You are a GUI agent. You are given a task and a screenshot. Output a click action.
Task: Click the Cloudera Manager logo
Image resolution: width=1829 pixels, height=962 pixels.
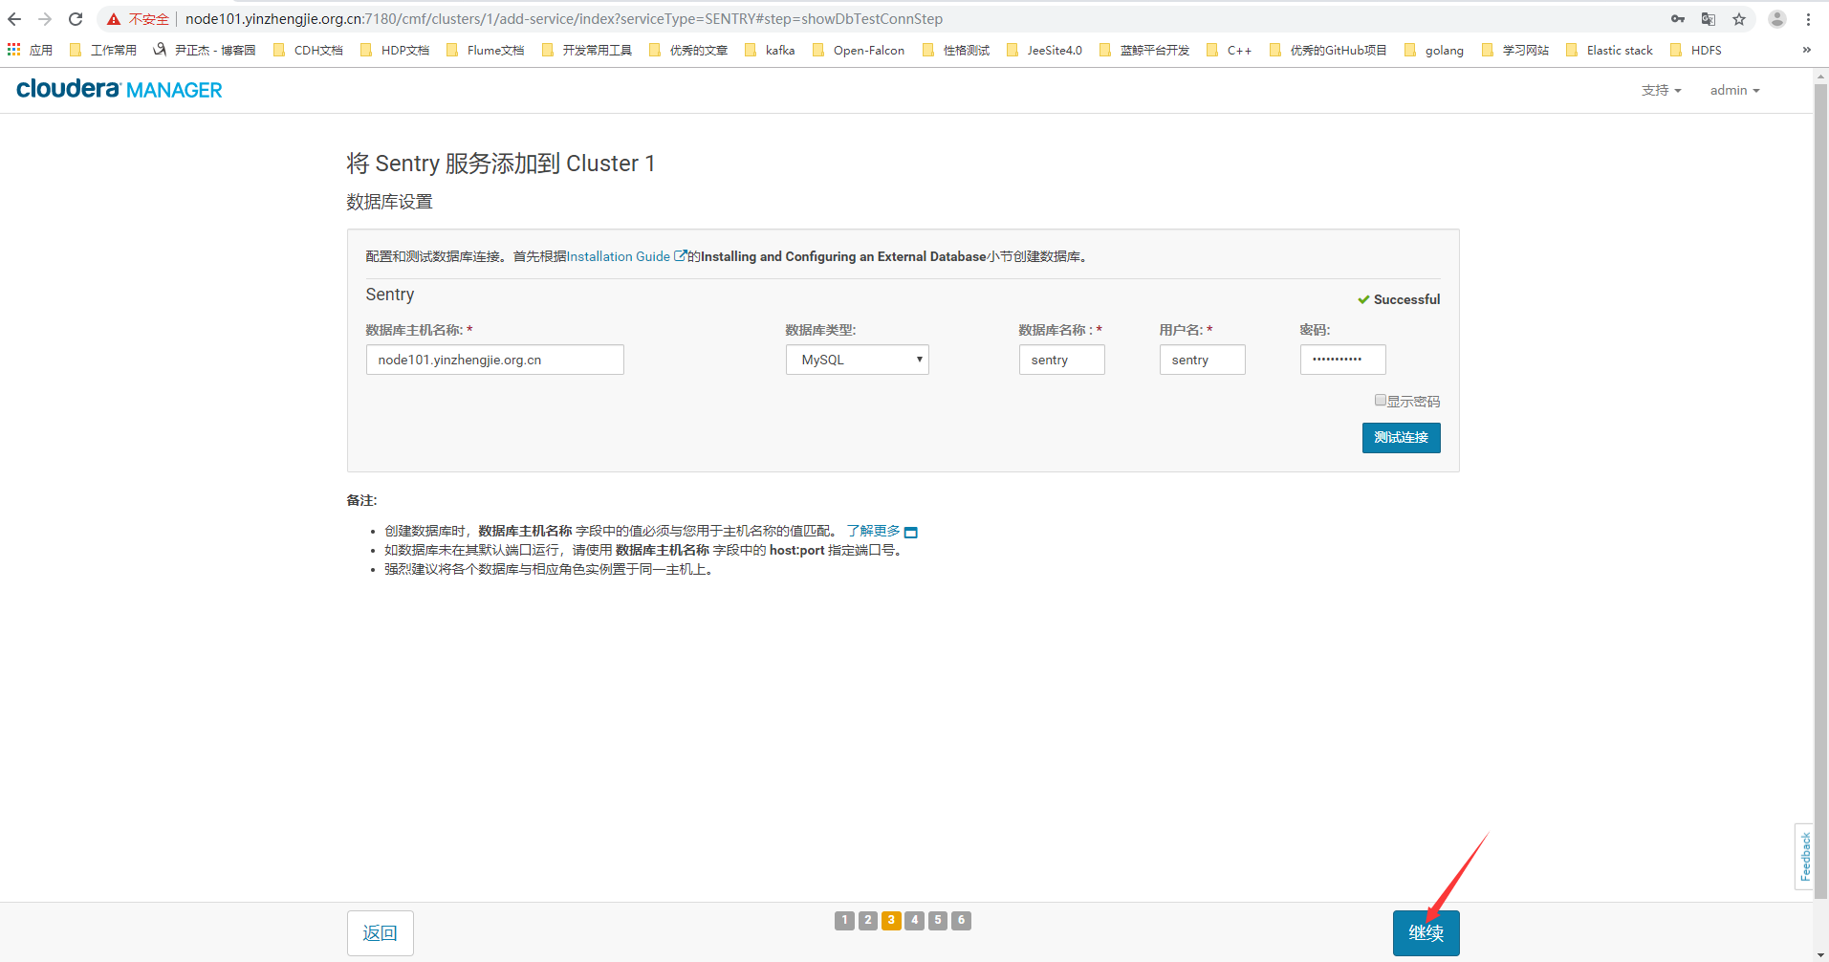pyautogui.click(x=120, y=89)
